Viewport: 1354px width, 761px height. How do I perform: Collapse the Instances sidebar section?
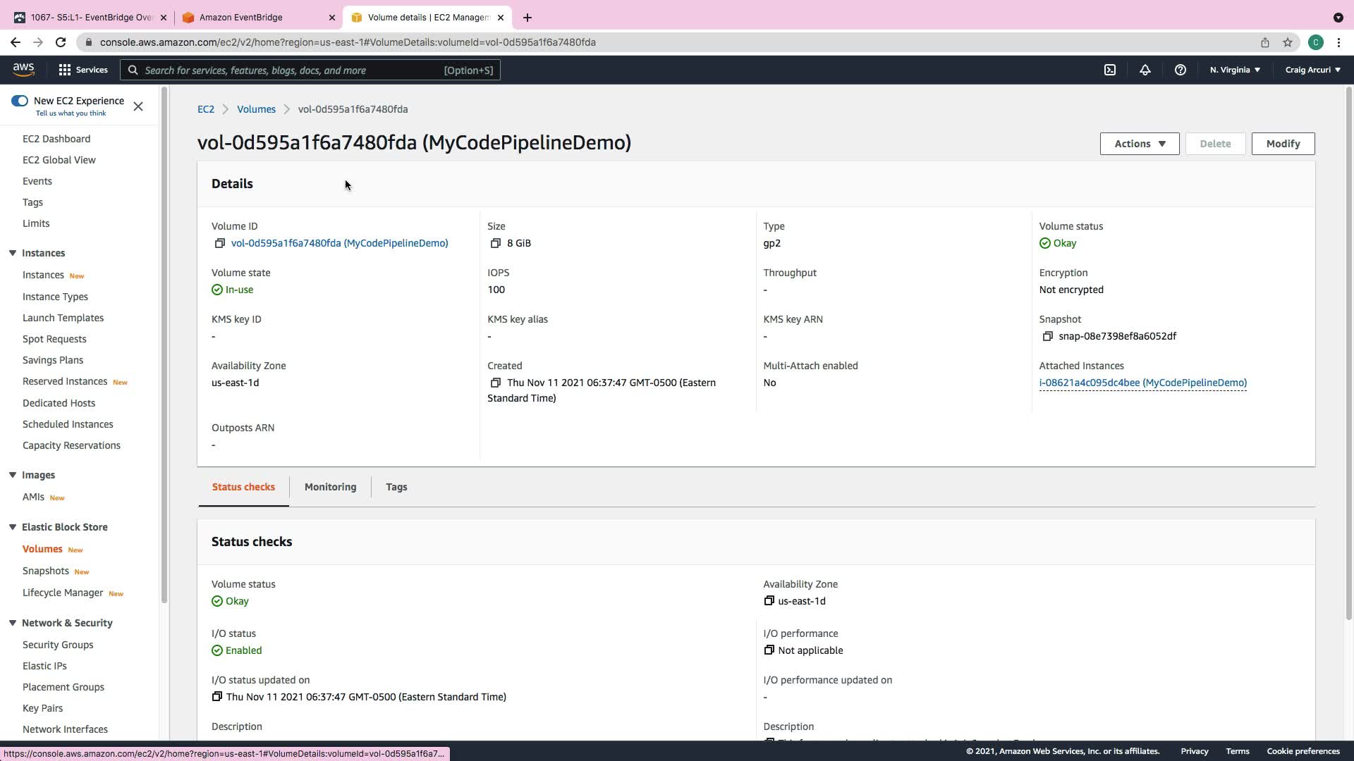pyautogui.click(x=13, y=253)
